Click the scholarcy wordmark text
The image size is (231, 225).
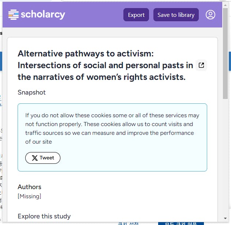[43, 15]
